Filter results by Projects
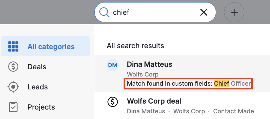This screenshot has width=270, height=119. click(46, 107)
